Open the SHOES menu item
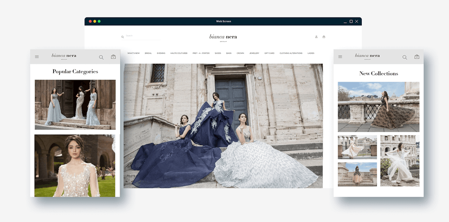449x222 pixels. 218,53
